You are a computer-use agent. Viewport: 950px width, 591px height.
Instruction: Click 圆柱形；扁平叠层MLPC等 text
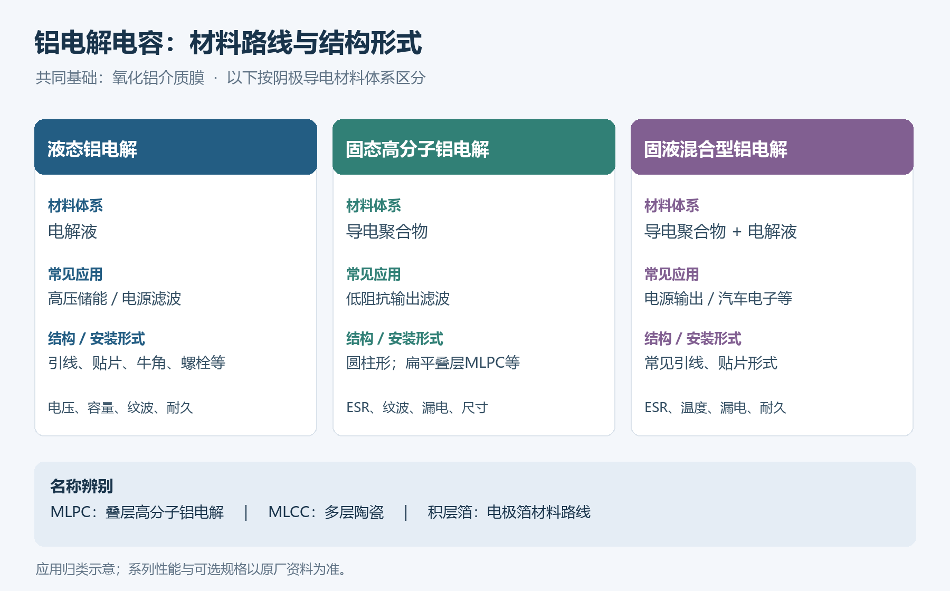[433, 363]
